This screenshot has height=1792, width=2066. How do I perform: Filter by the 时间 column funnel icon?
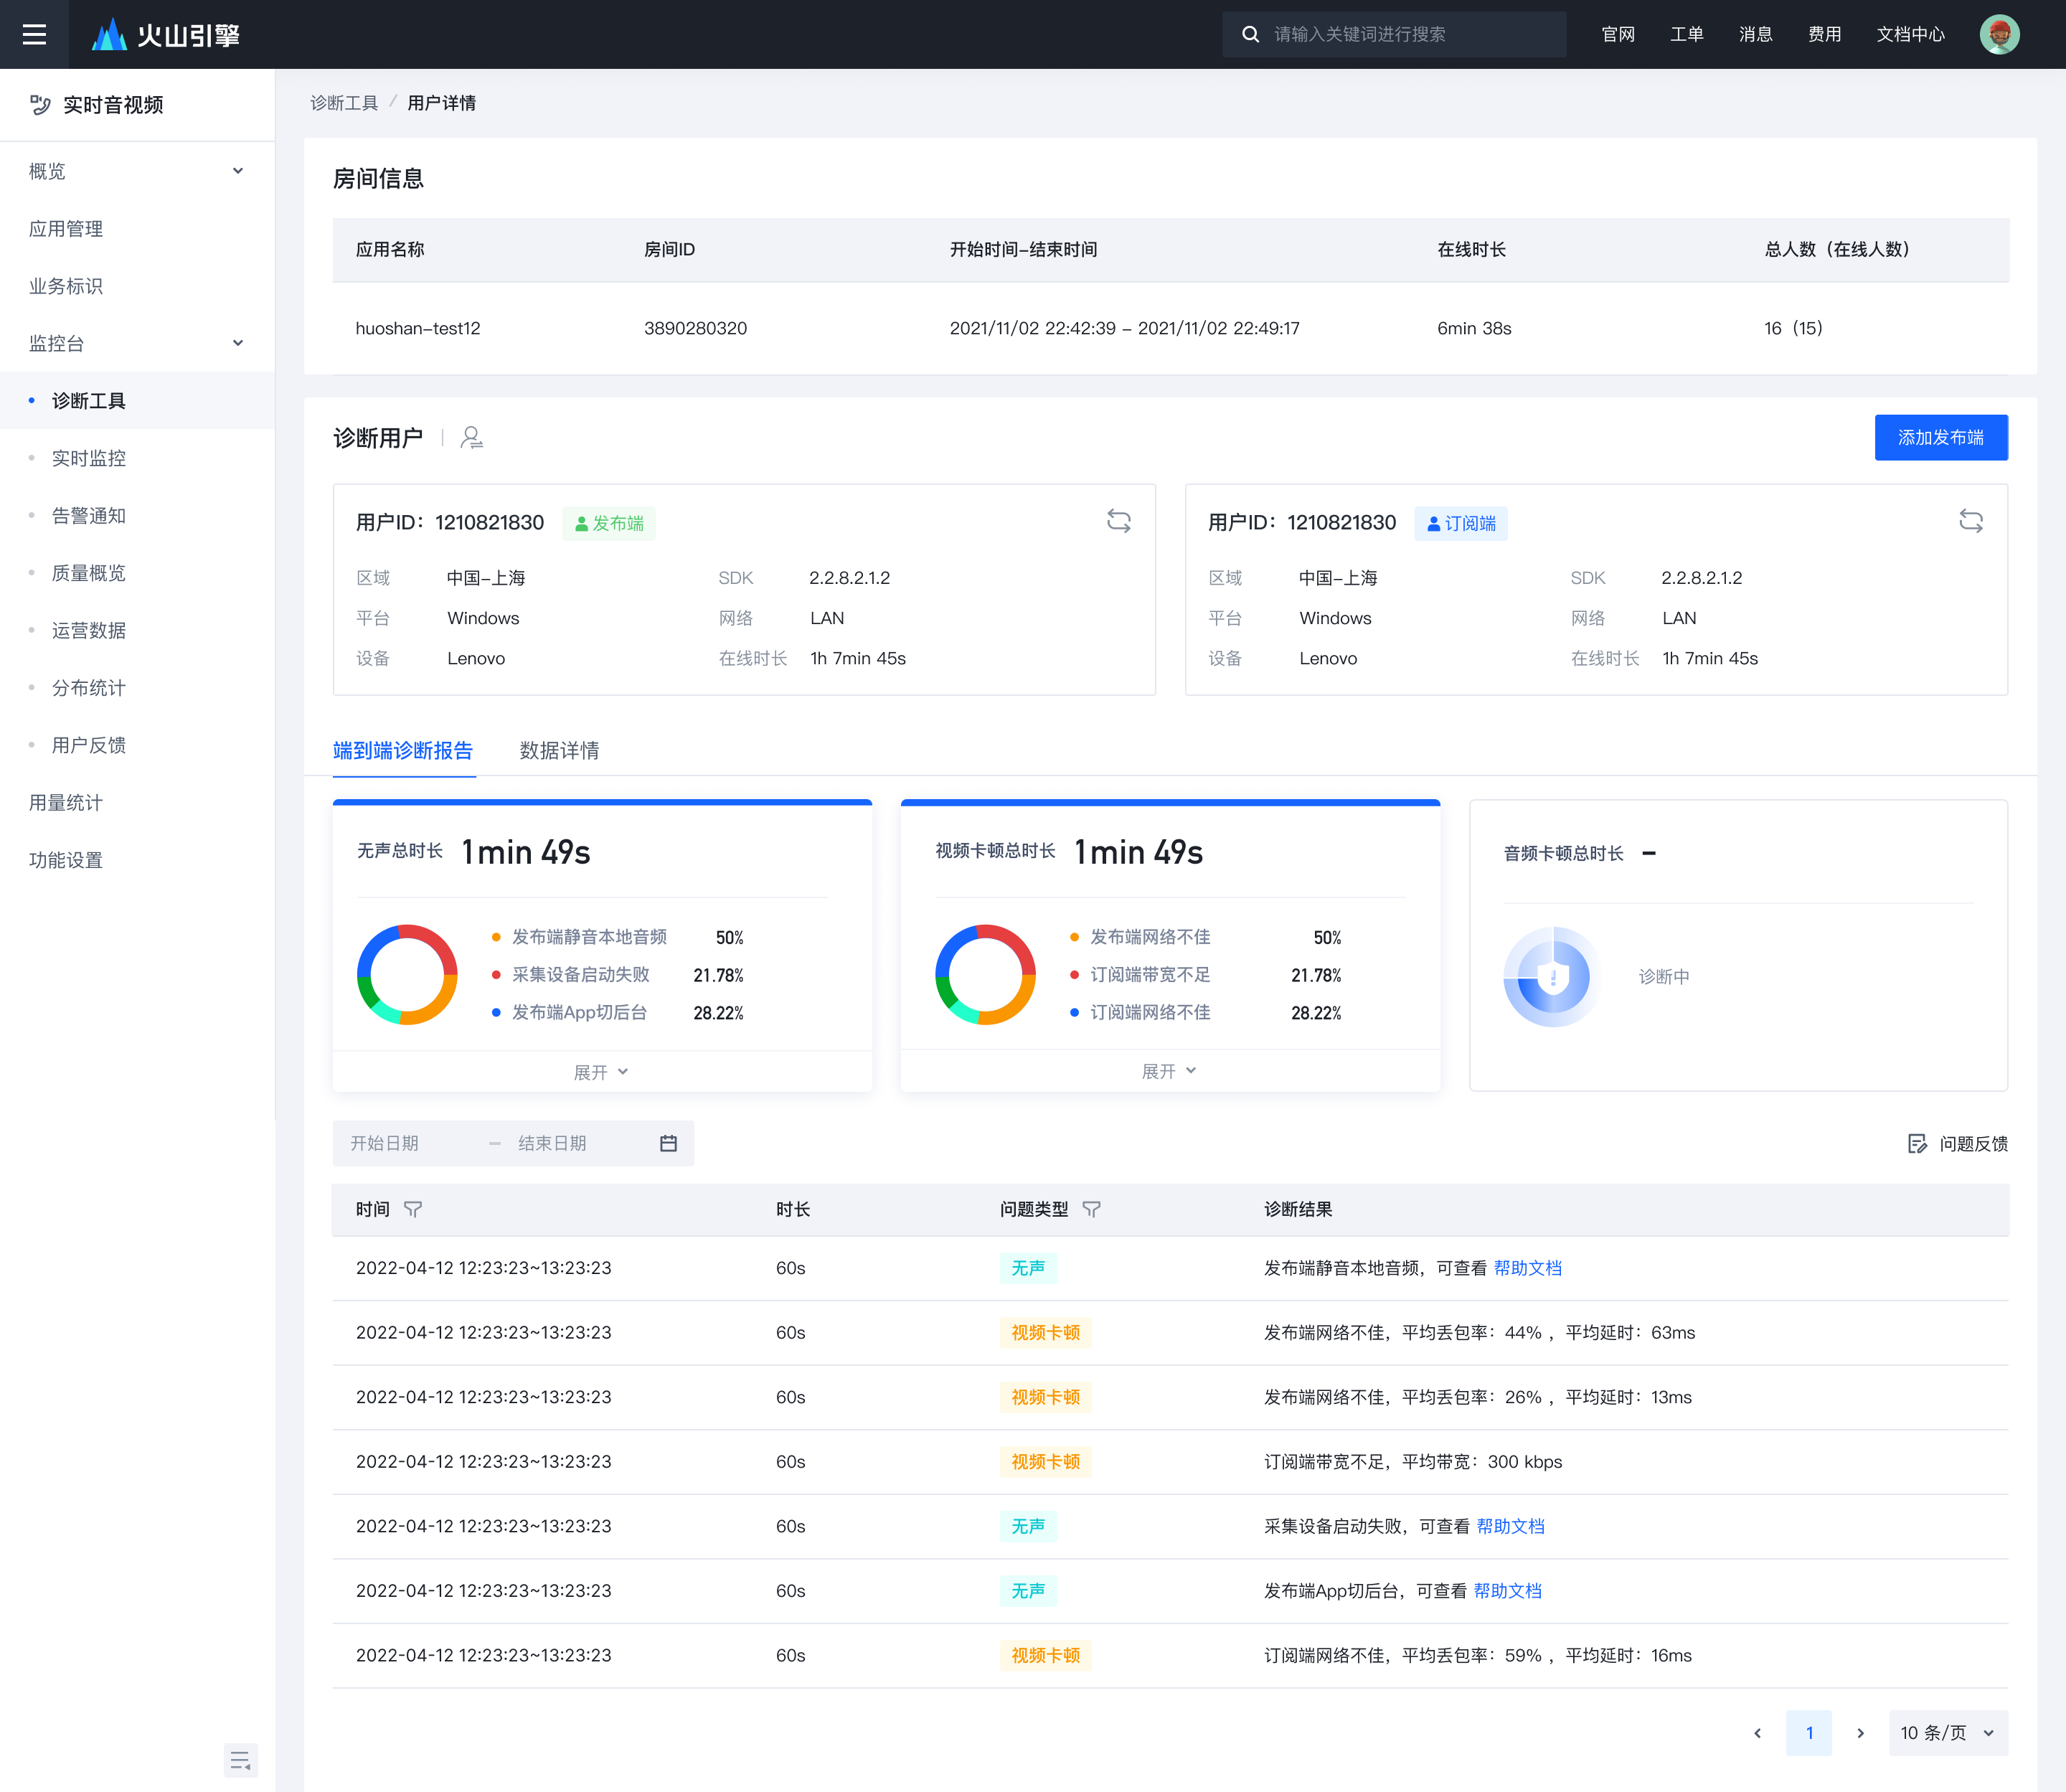413,1209
